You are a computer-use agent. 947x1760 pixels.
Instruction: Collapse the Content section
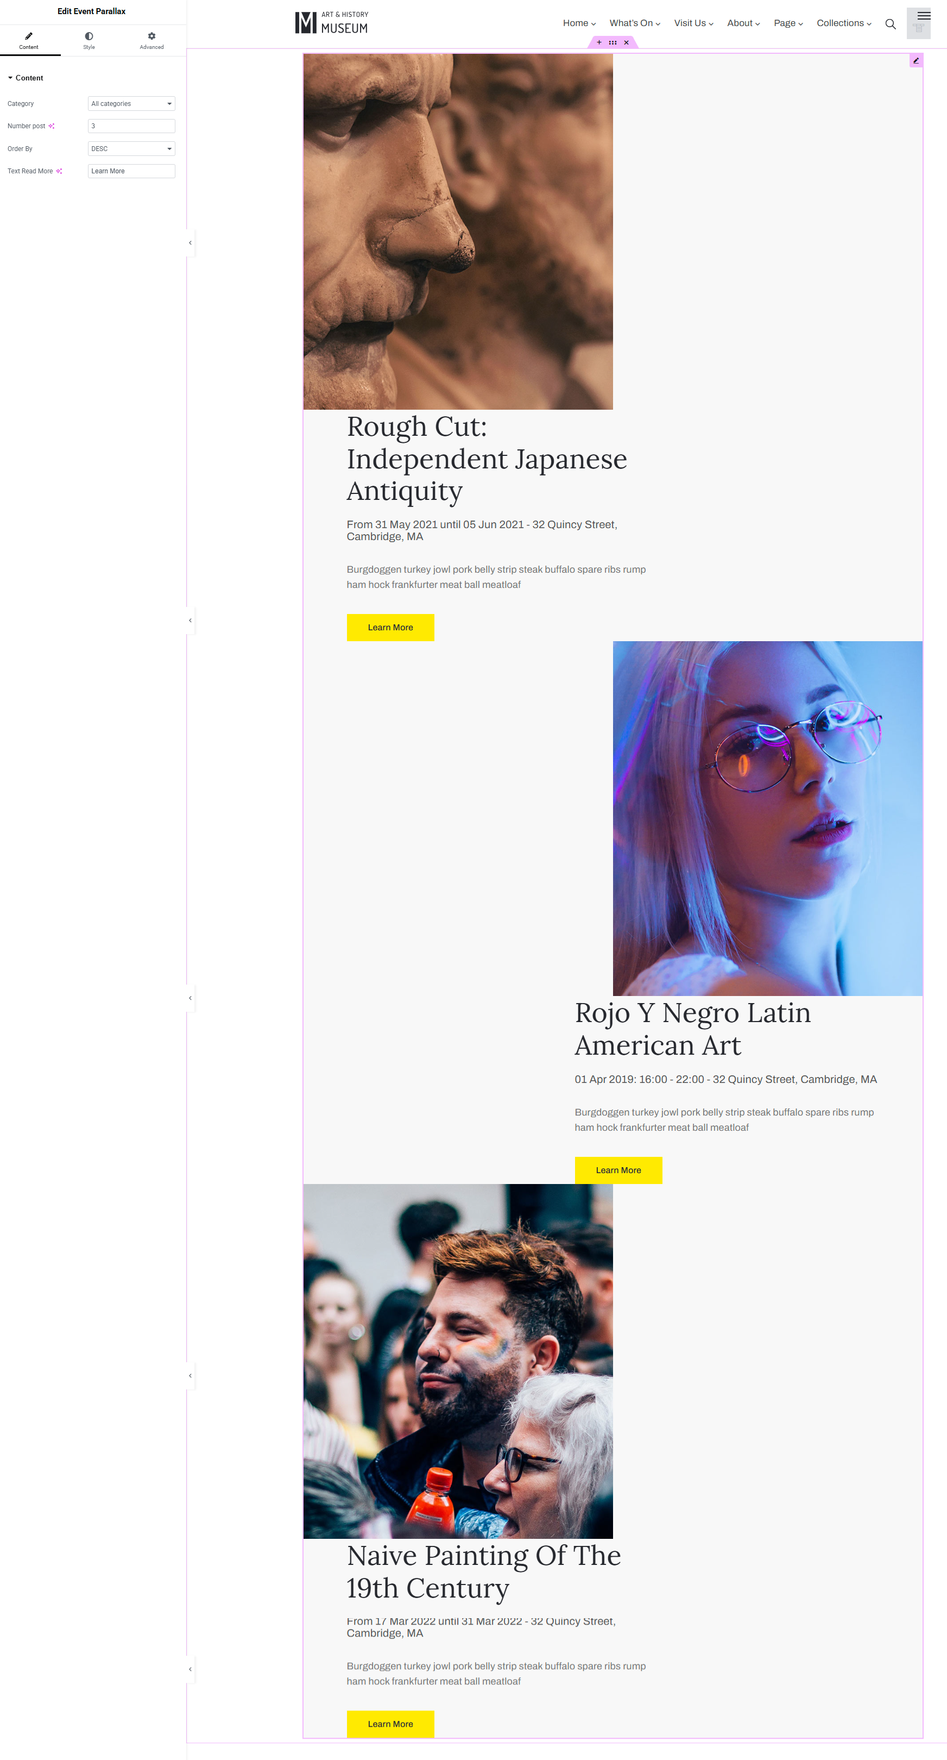[26, 78]
